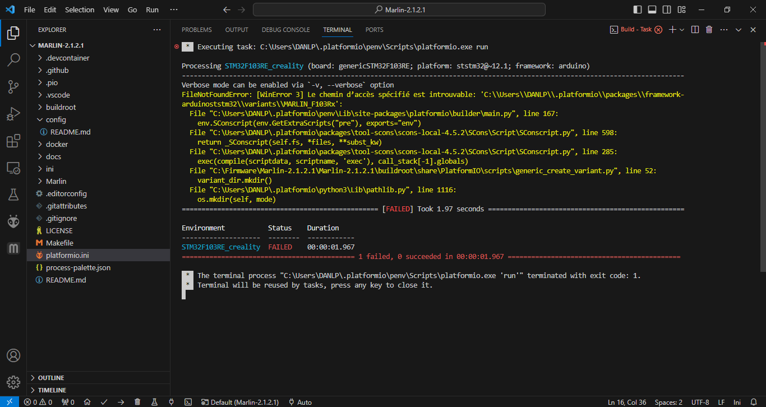Open the Extensions view
This screenshot has height=407, width=766.
(x=13, y=141)
